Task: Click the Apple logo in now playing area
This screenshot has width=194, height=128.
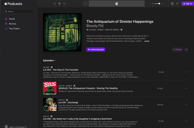Action: (117, 3)
